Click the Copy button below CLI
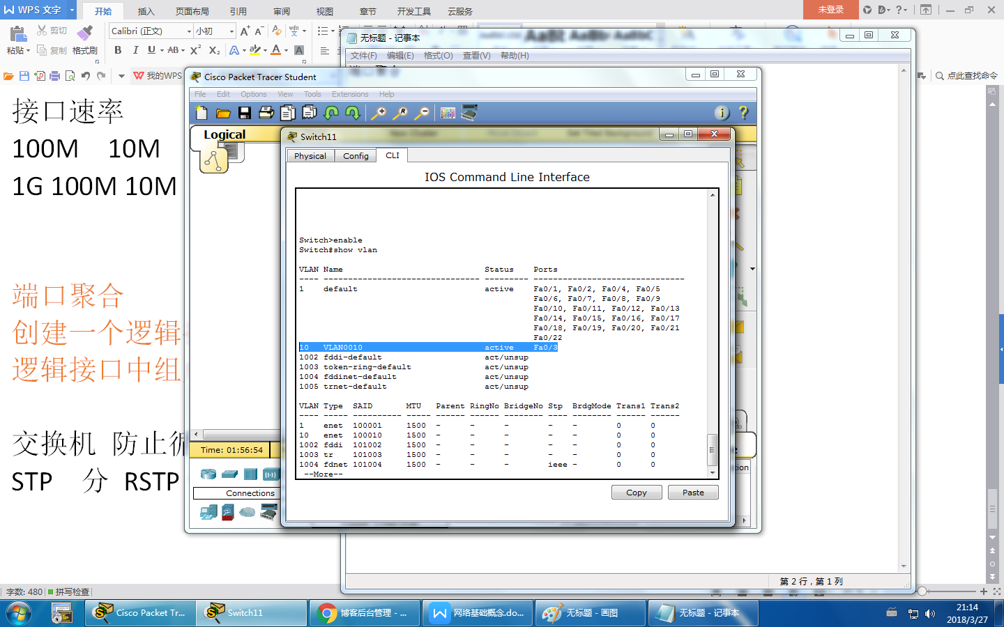 click(637, 493)
